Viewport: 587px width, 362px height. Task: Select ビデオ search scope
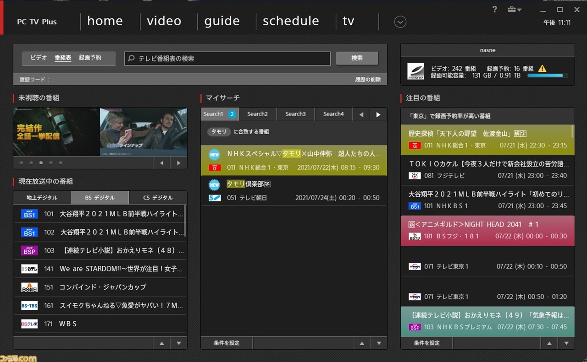39,58
